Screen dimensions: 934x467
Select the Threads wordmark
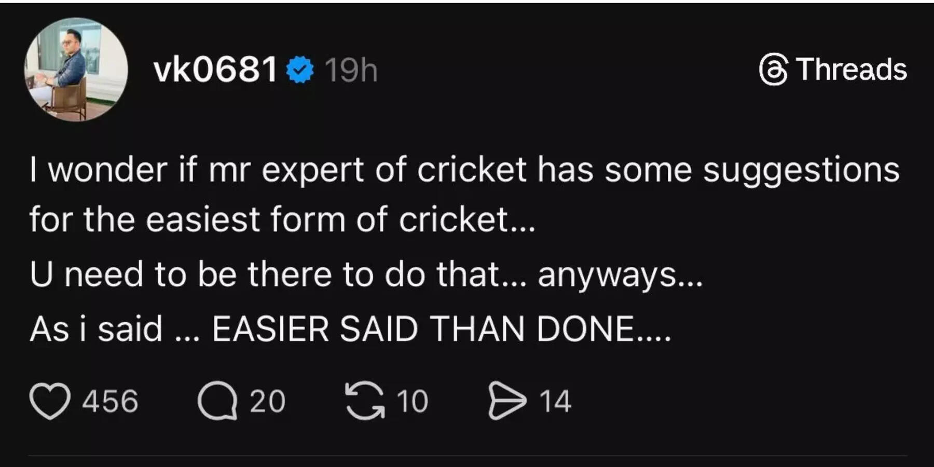click(x=851, y=71)
